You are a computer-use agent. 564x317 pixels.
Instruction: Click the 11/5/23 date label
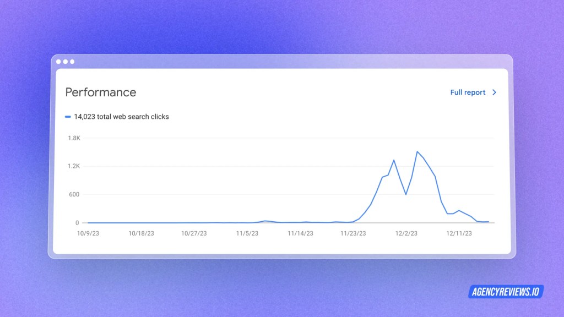[x=247, y=233]
